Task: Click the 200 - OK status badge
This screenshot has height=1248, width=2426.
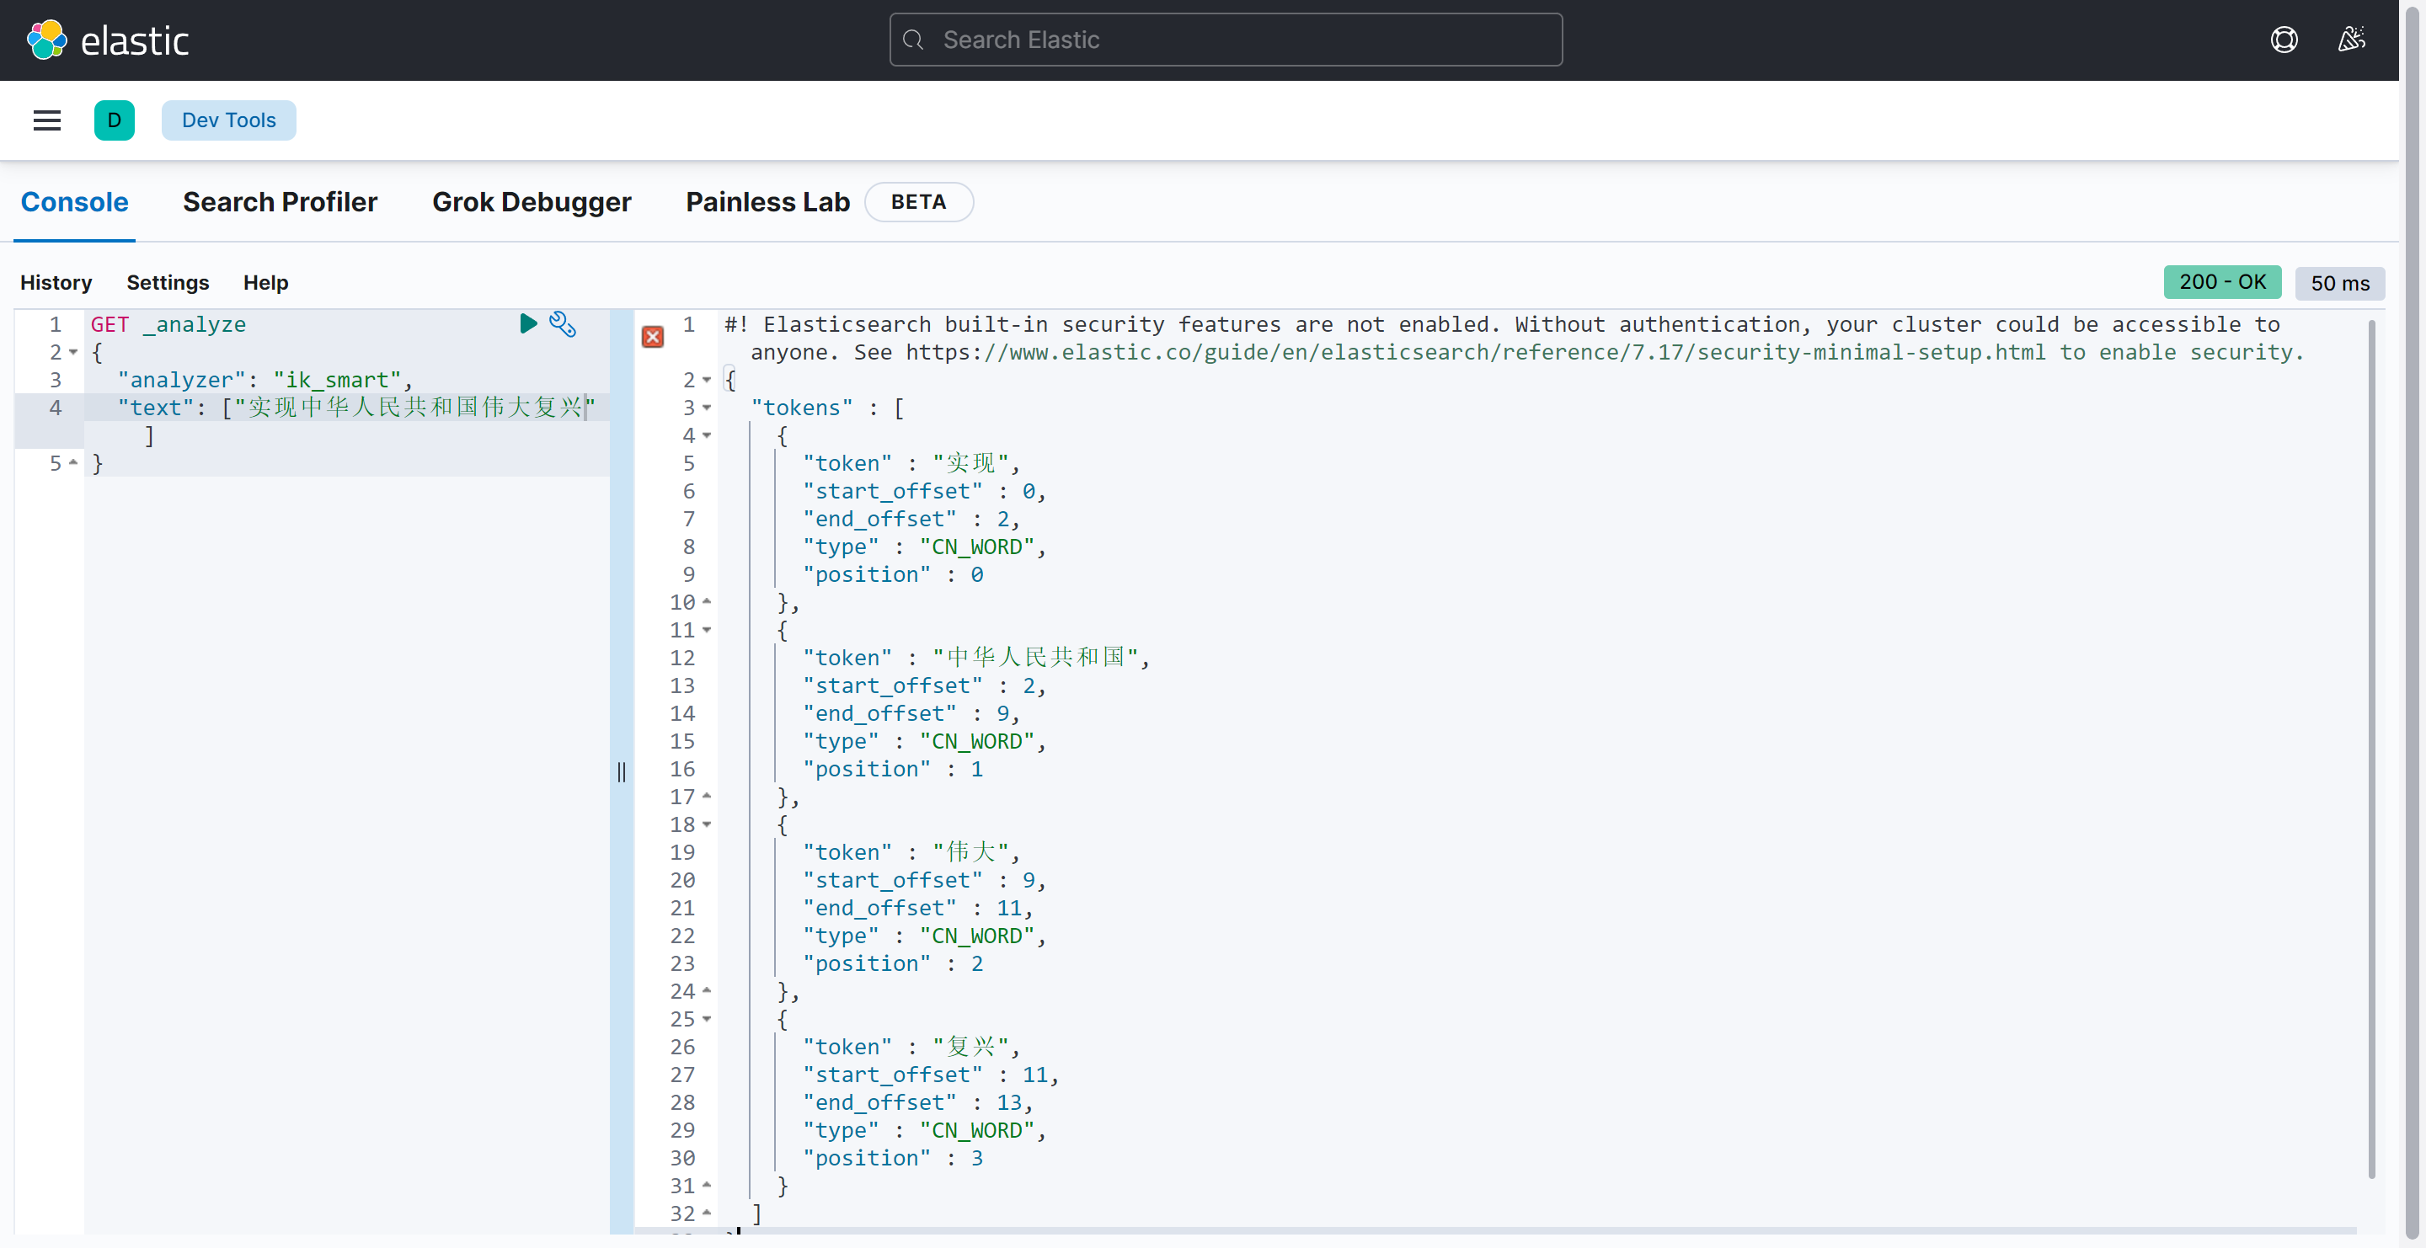Action: pos(2221,282)
